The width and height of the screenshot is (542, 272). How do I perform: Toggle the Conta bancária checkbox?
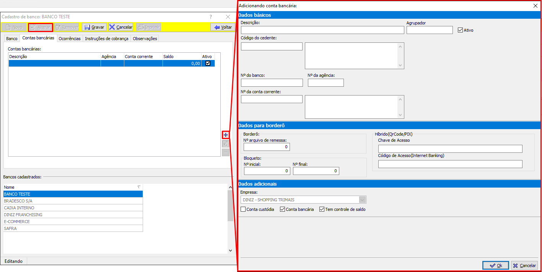(x=283, y=209)
